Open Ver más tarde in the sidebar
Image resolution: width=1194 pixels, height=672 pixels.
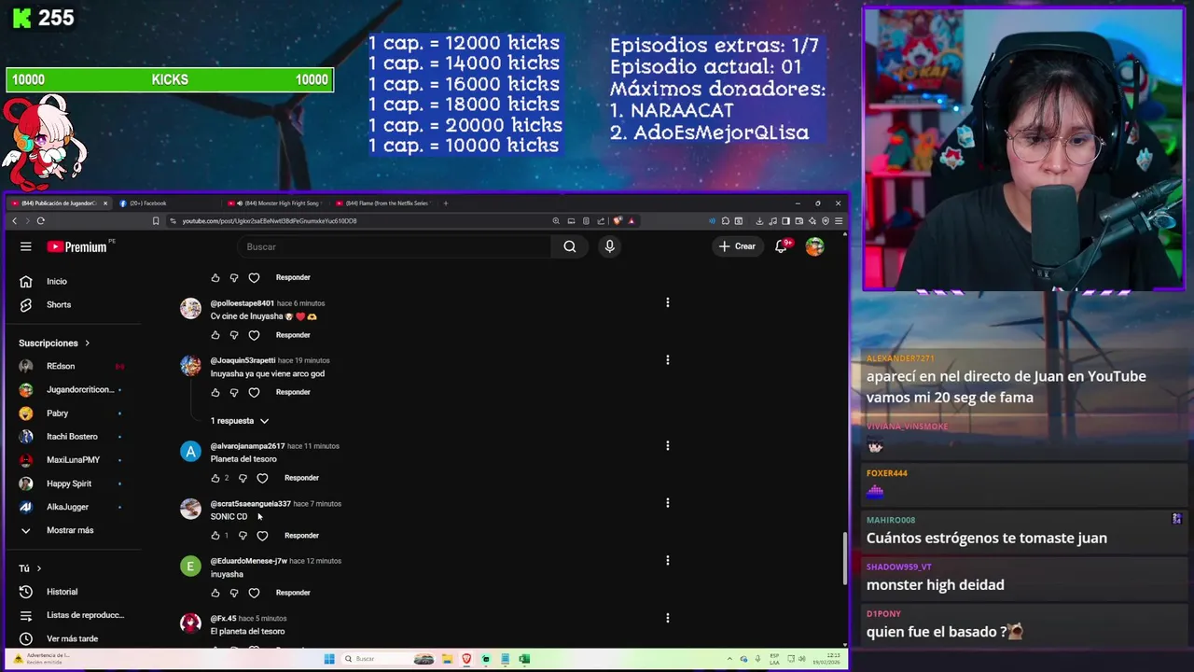(72, 638)
